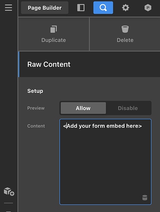Open settings gear icon
Image resolution: width=160 pixels, height=212 pixels.
point(125,8)
